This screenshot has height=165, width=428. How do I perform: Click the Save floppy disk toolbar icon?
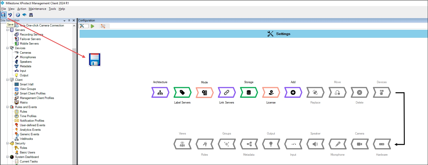(x=3, y=15)
